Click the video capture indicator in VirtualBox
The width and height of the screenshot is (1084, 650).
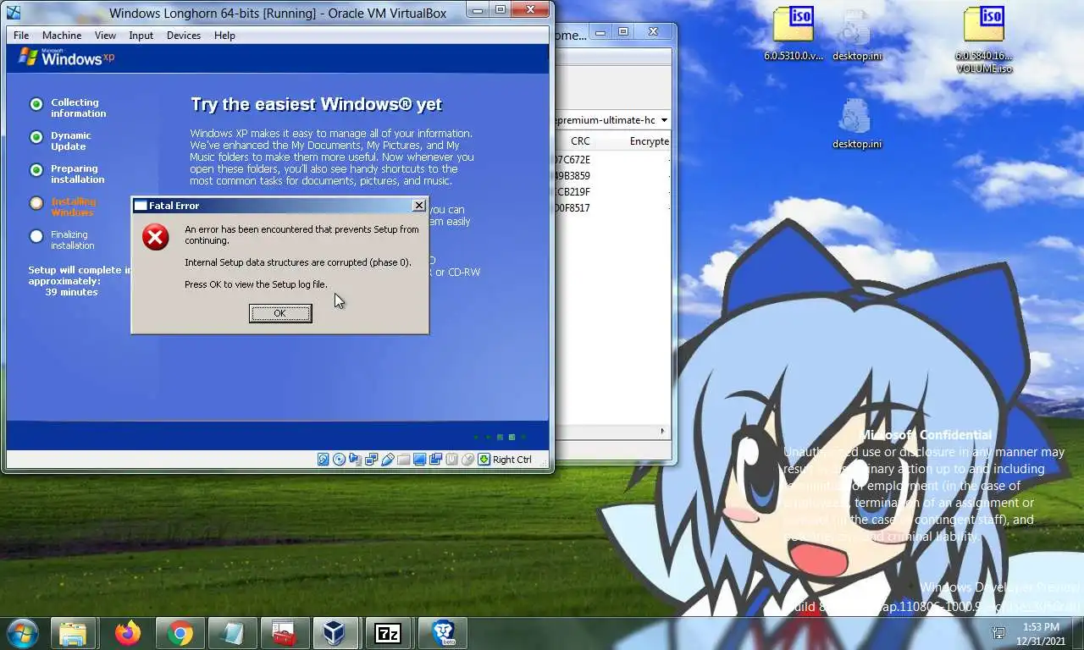tap(436, 459)
